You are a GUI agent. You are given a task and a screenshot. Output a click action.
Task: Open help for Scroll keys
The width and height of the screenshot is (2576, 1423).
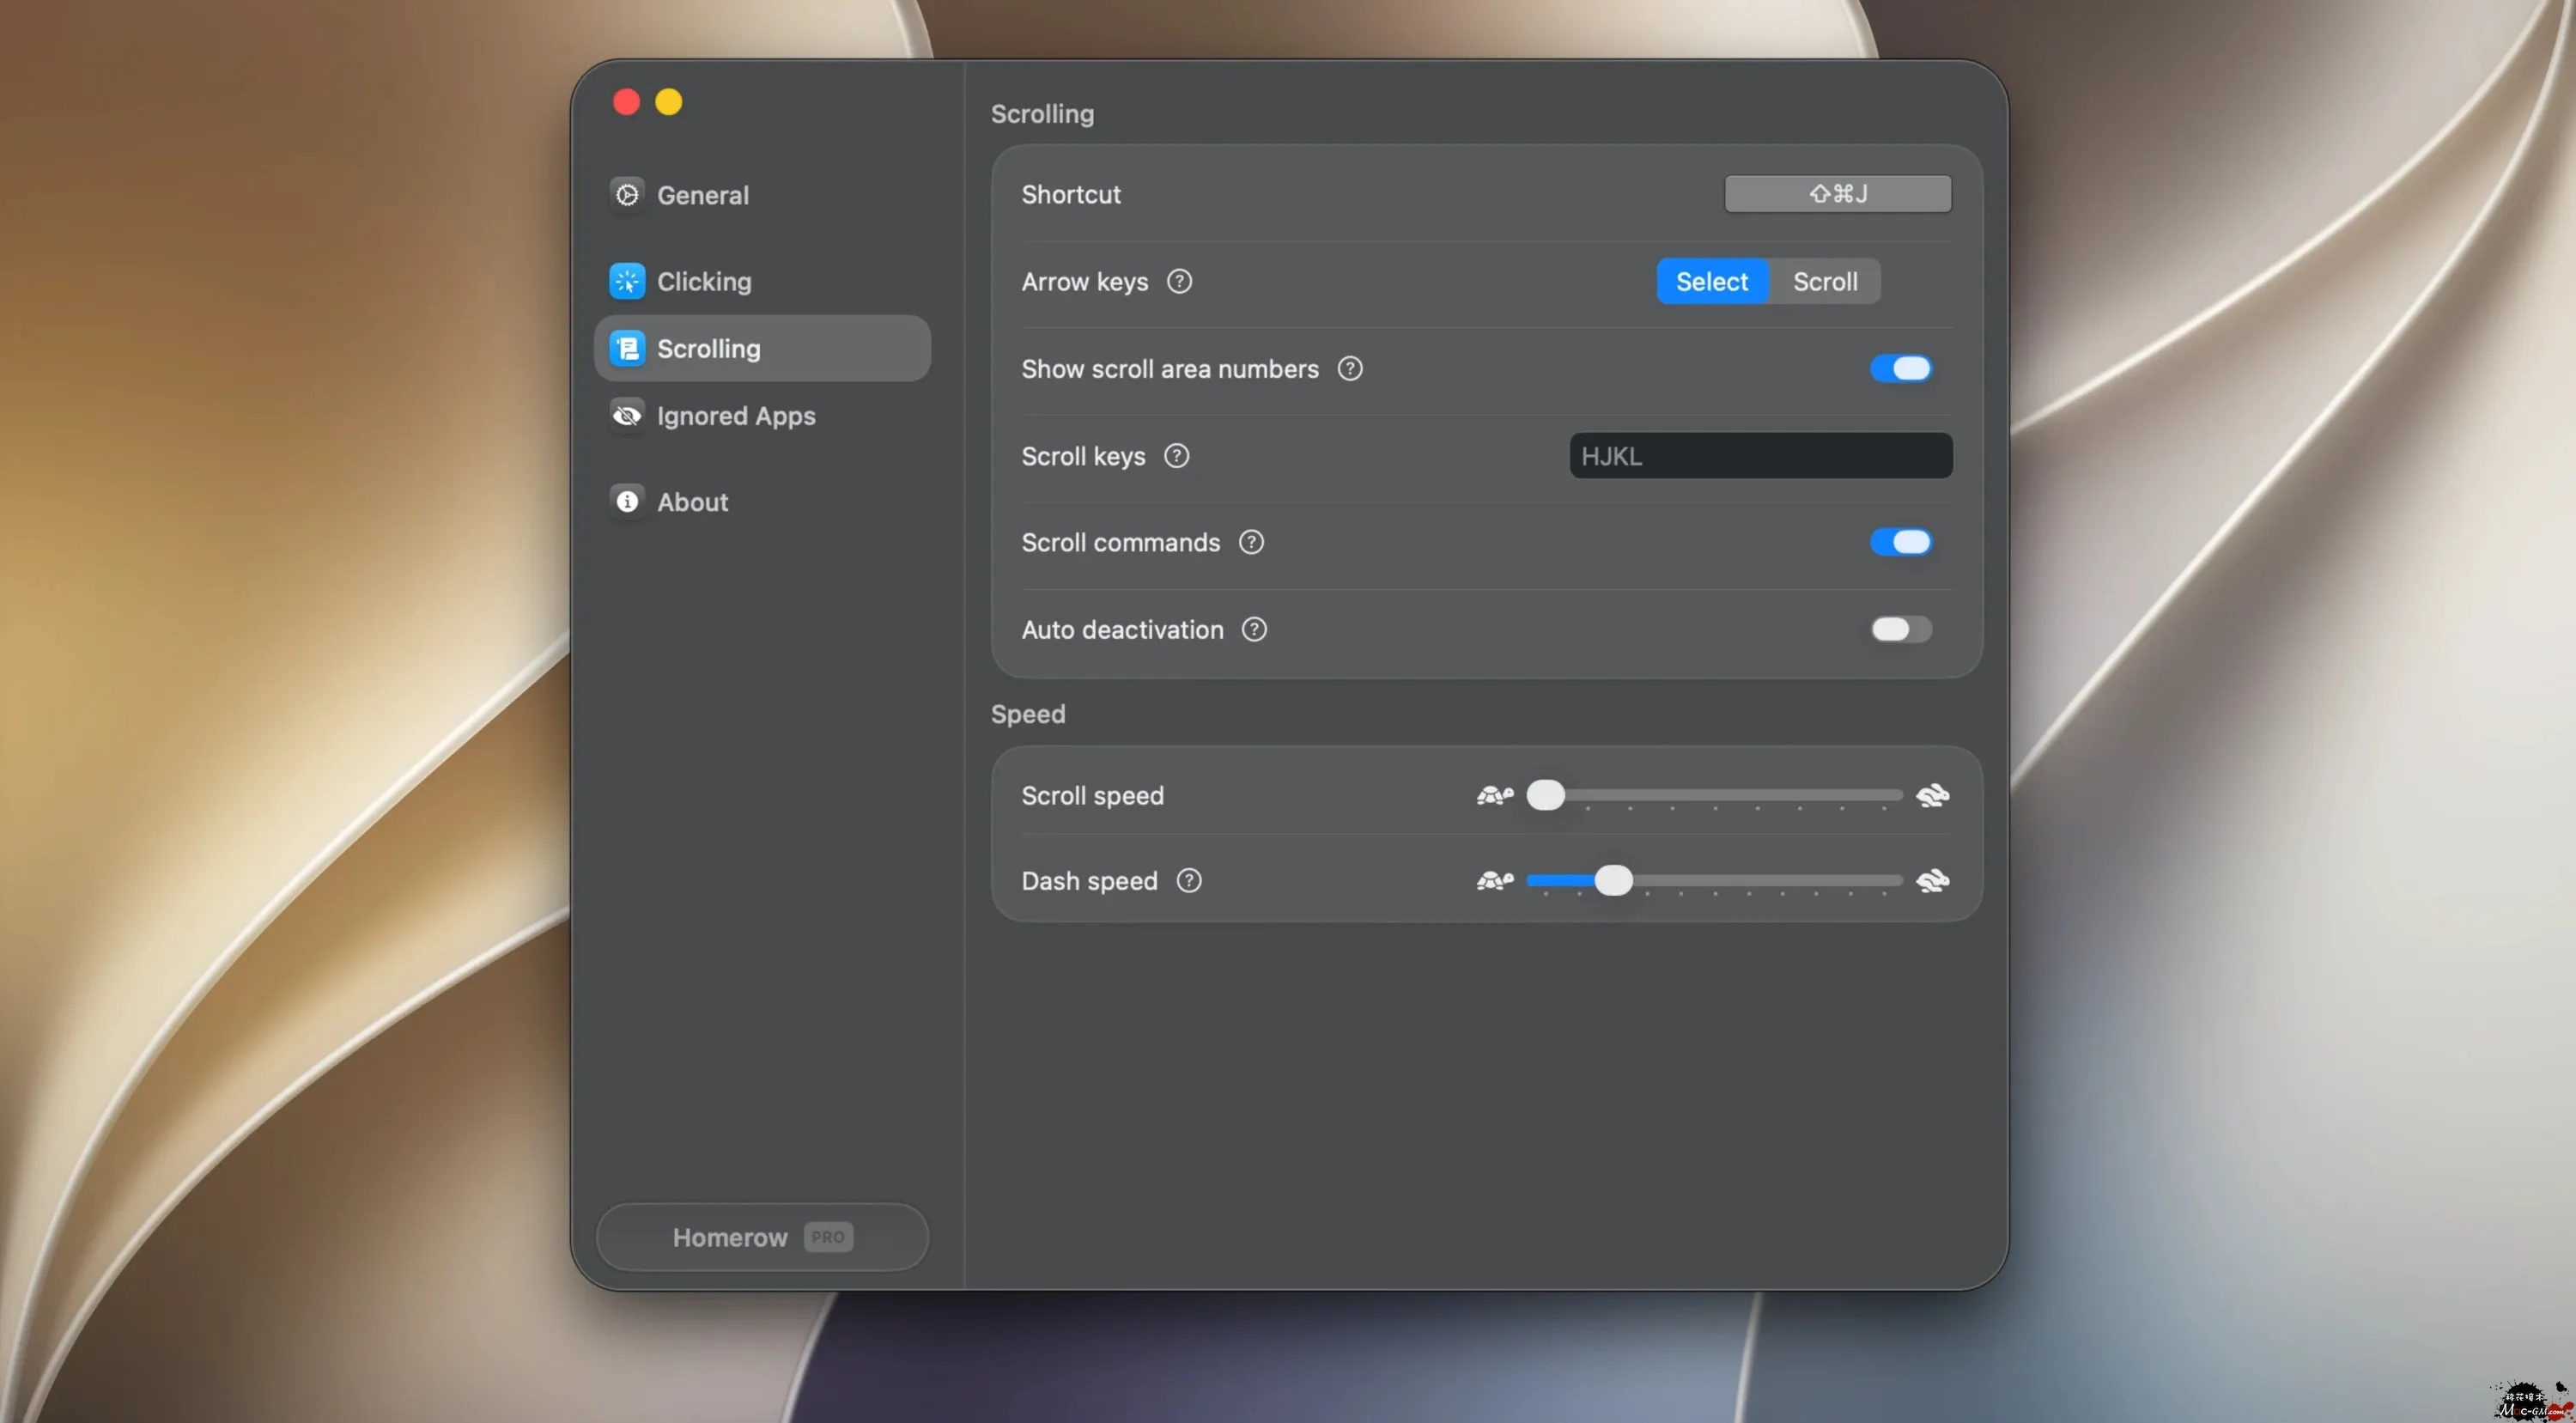point(1176,455)
